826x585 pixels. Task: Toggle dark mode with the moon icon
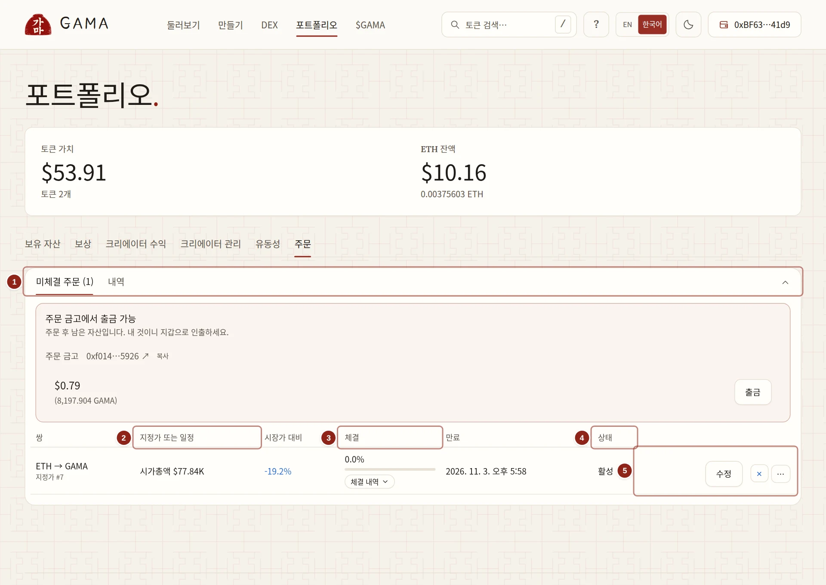point(688,25)
